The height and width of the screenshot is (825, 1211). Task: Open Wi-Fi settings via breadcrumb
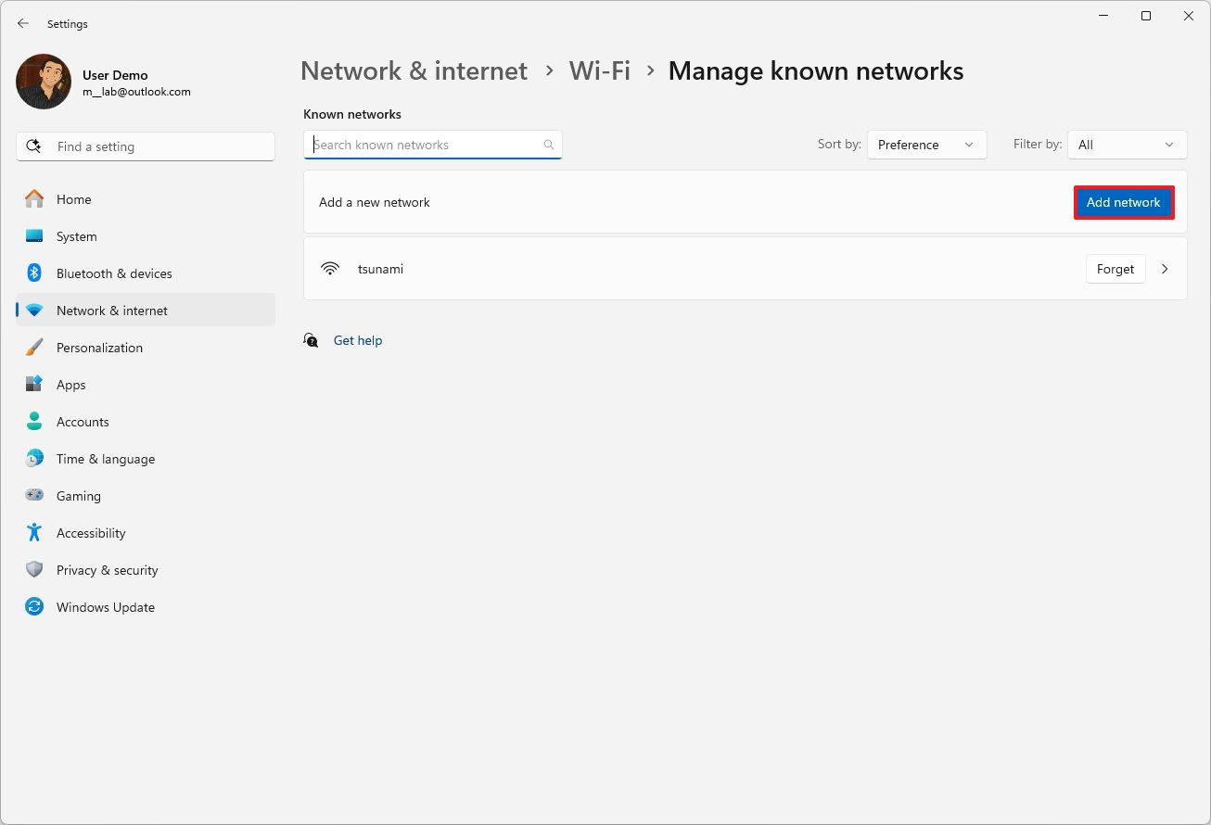pyautogui.click(x=599, y=70)
